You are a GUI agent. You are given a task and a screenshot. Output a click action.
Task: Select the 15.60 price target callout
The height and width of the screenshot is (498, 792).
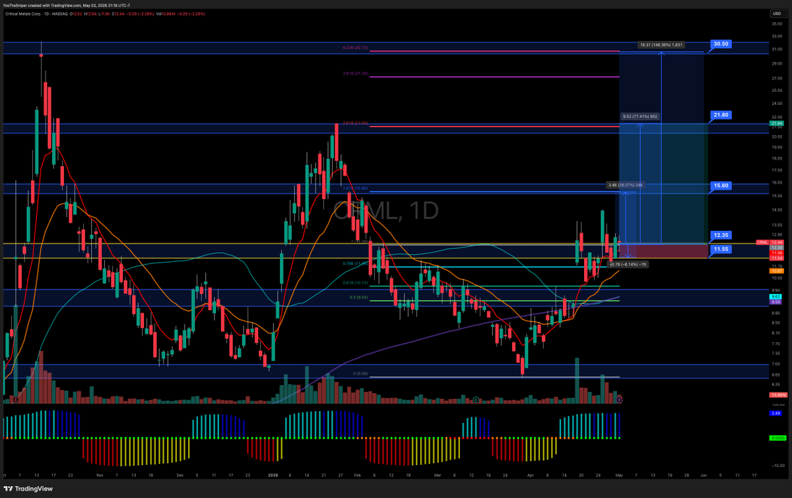(x=719, y=186)
